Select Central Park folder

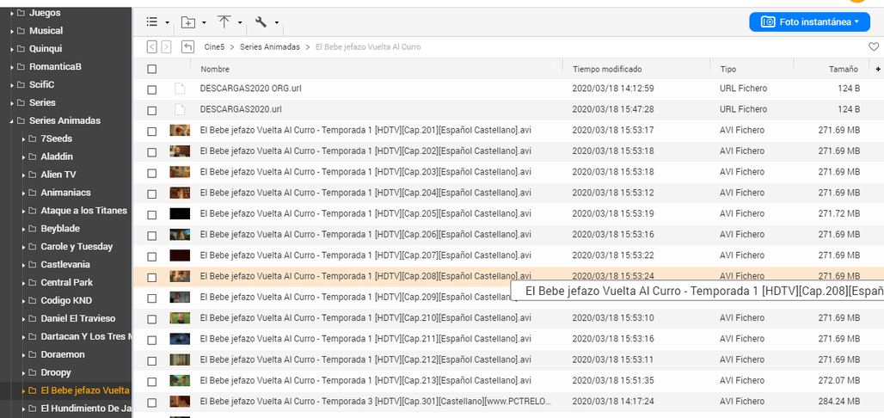pos(66,282)
